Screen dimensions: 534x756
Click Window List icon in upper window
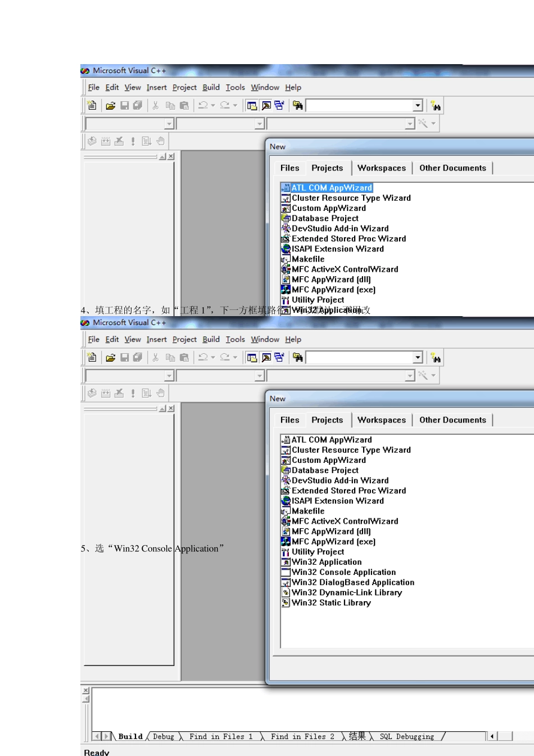pos(279,105)
